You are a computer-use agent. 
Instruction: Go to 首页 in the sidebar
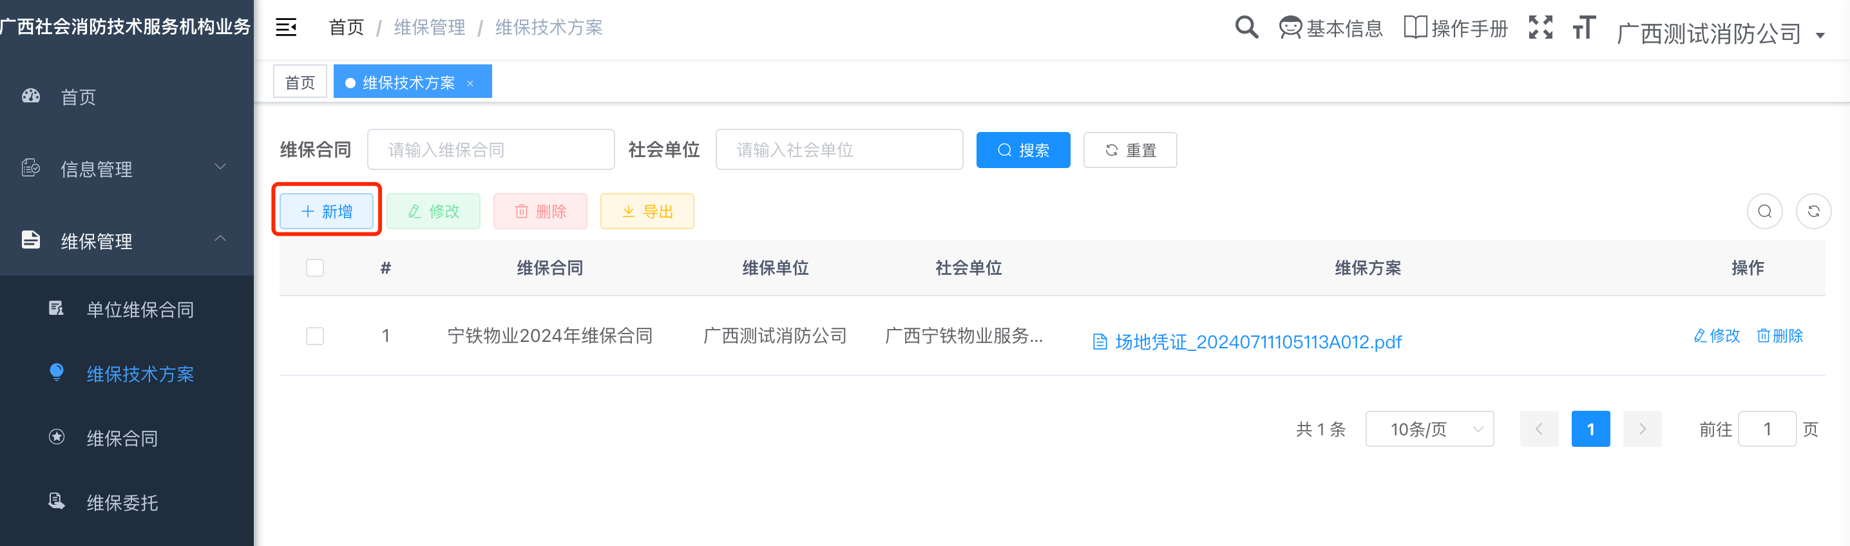point(127,97)
